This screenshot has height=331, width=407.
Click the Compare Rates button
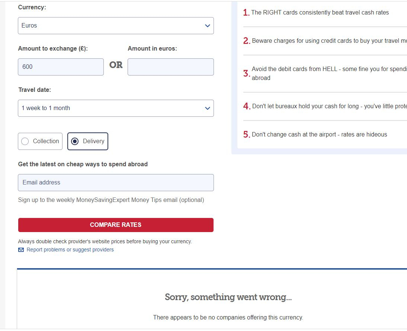[116, 225]
